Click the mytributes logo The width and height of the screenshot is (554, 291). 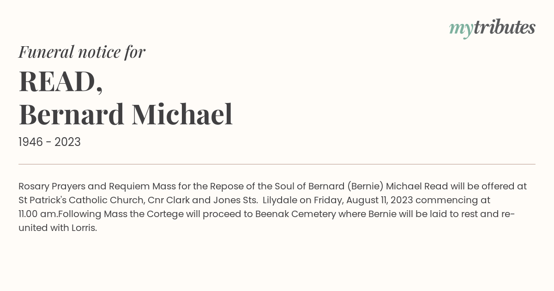point(492,28)
